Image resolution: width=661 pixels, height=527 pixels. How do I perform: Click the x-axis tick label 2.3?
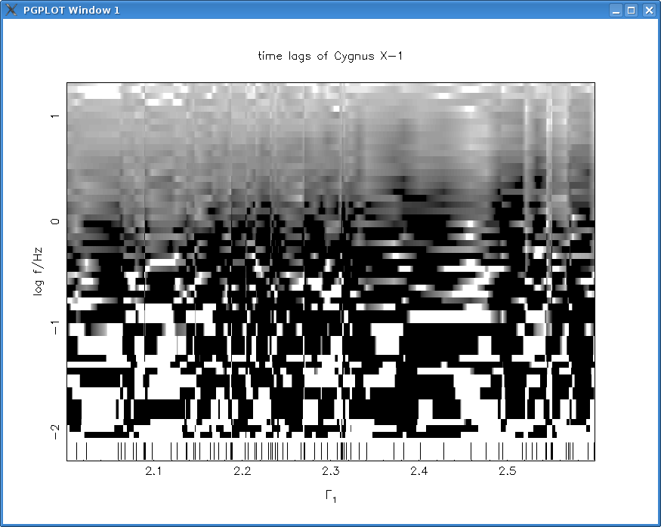click(331, 471)
